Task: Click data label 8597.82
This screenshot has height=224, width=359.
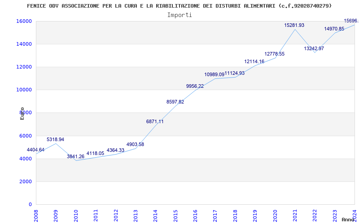Action: 175,102
